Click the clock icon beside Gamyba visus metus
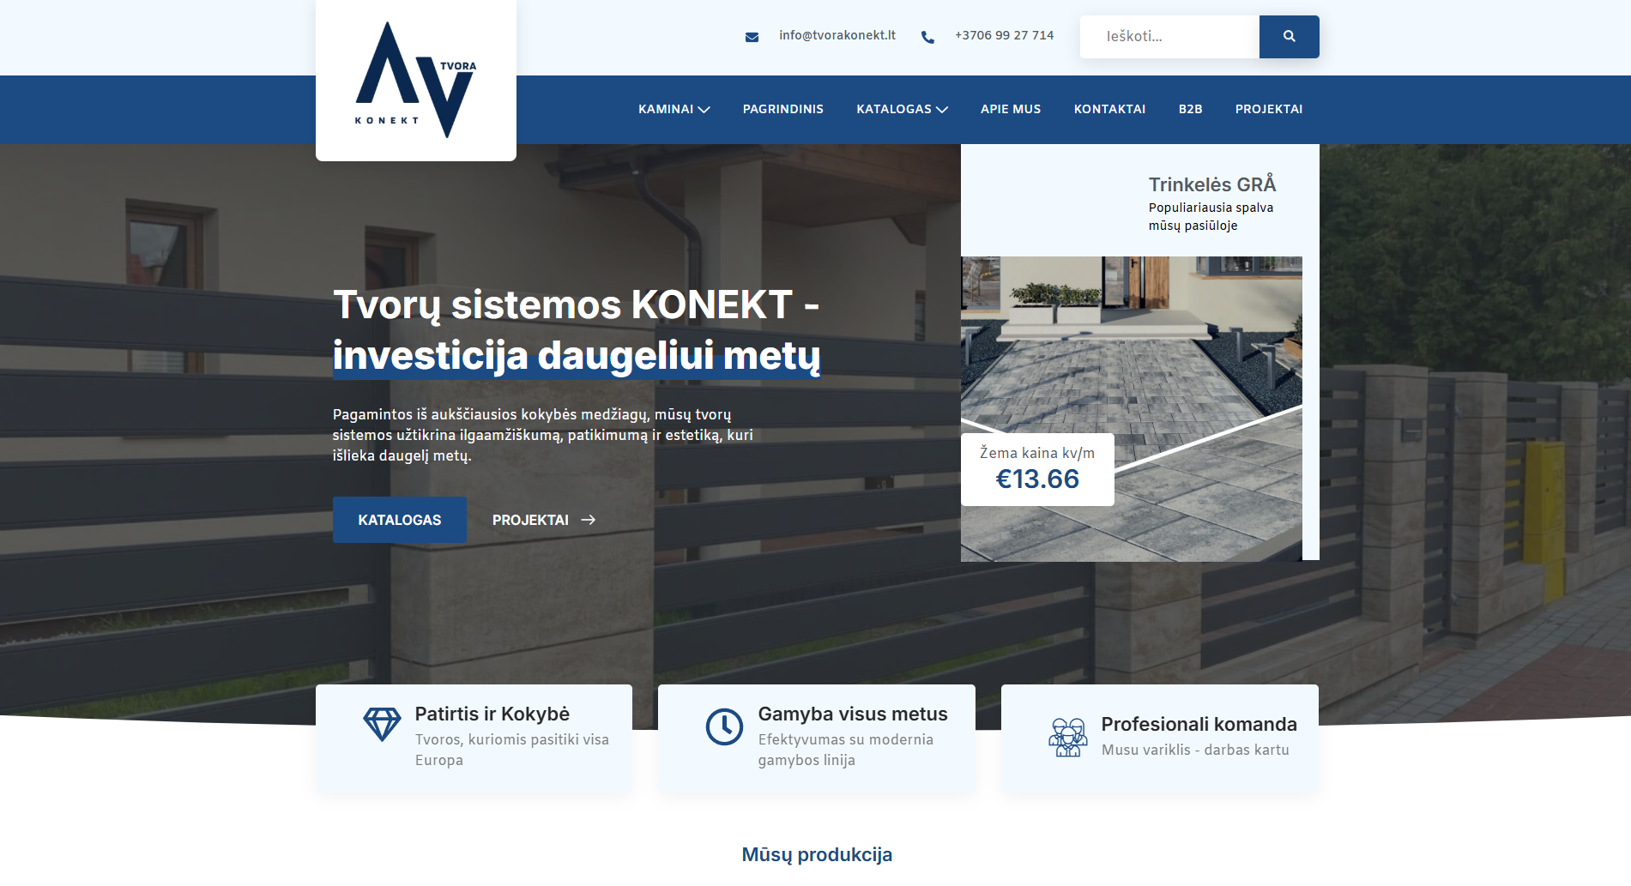This screenshot has height=886, width=1631. tap(724, 726)
